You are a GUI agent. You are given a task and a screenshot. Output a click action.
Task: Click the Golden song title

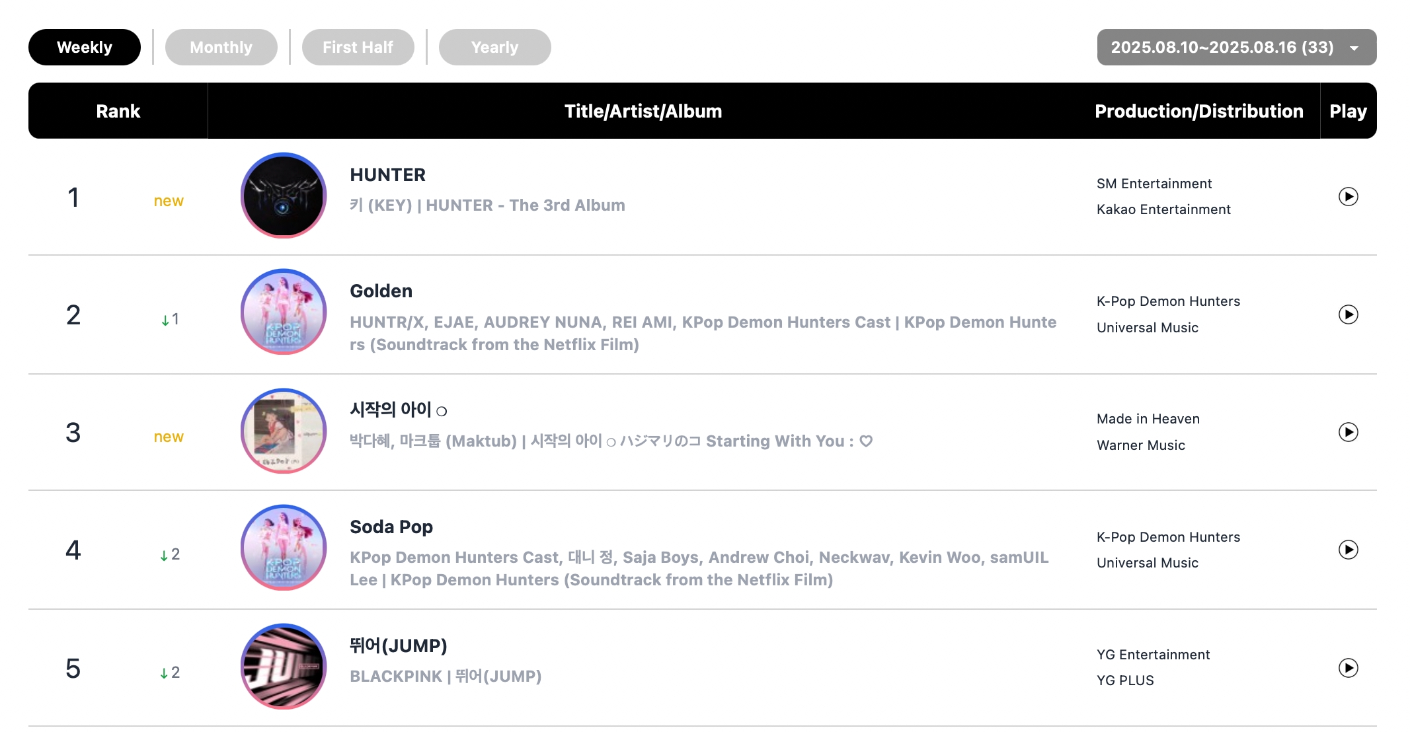381,291
